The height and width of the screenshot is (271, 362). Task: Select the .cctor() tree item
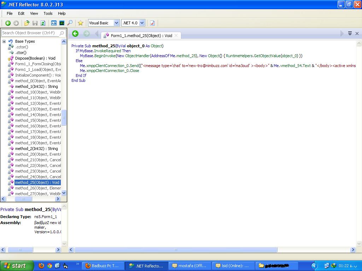click(22, 47)
